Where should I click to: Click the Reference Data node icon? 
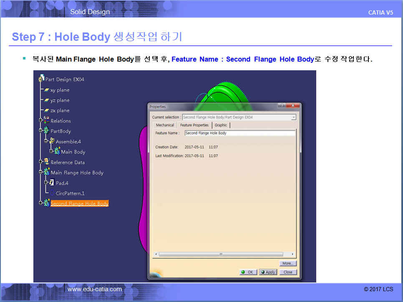pyautogui.click(x=46, y=162)
